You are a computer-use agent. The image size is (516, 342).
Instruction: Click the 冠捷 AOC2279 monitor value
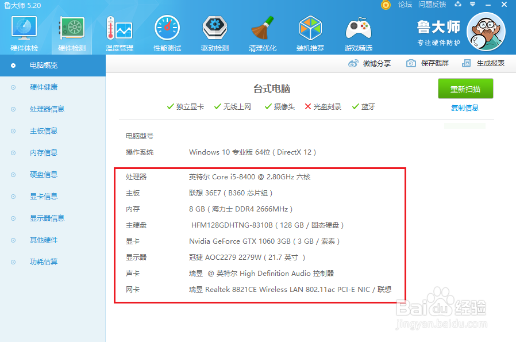247,258
